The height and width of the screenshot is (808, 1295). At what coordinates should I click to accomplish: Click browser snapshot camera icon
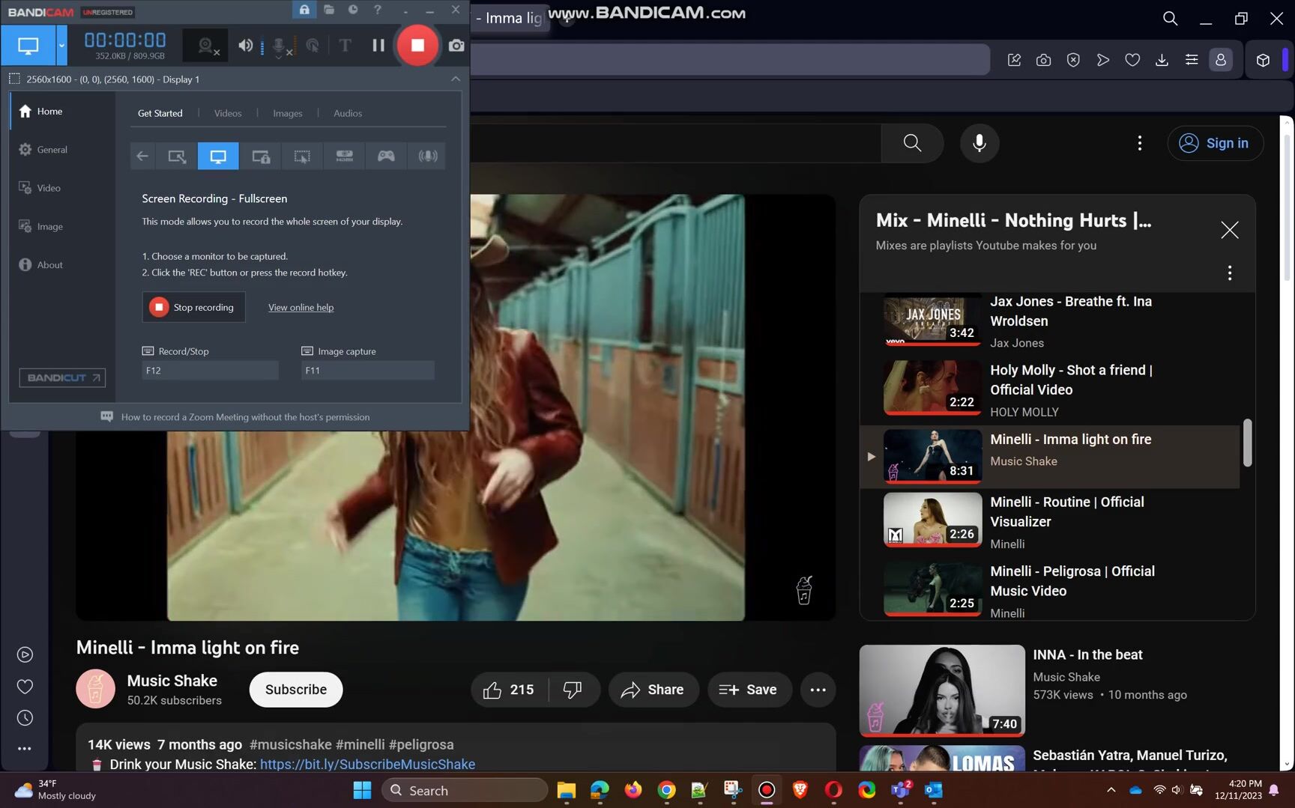pos(1043,60)
